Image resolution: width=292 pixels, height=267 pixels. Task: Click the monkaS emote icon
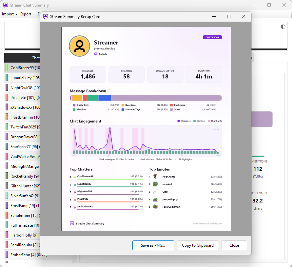(x=155, y=184)
